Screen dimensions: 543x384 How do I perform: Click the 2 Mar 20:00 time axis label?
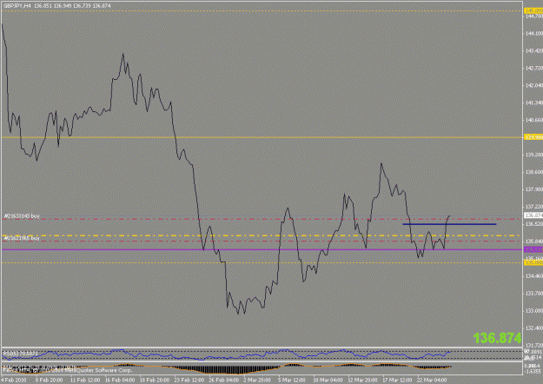point(257,380)
